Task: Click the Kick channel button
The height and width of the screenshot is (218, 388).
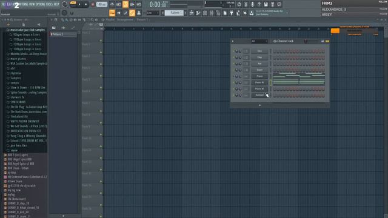Action: pos(259,51)
